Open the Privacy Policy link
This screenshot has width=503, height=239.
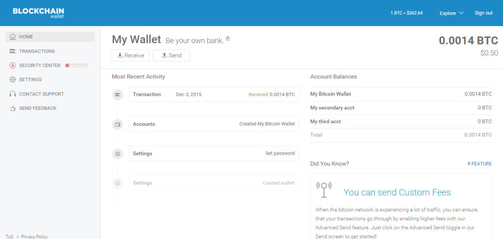coord(34,237)
